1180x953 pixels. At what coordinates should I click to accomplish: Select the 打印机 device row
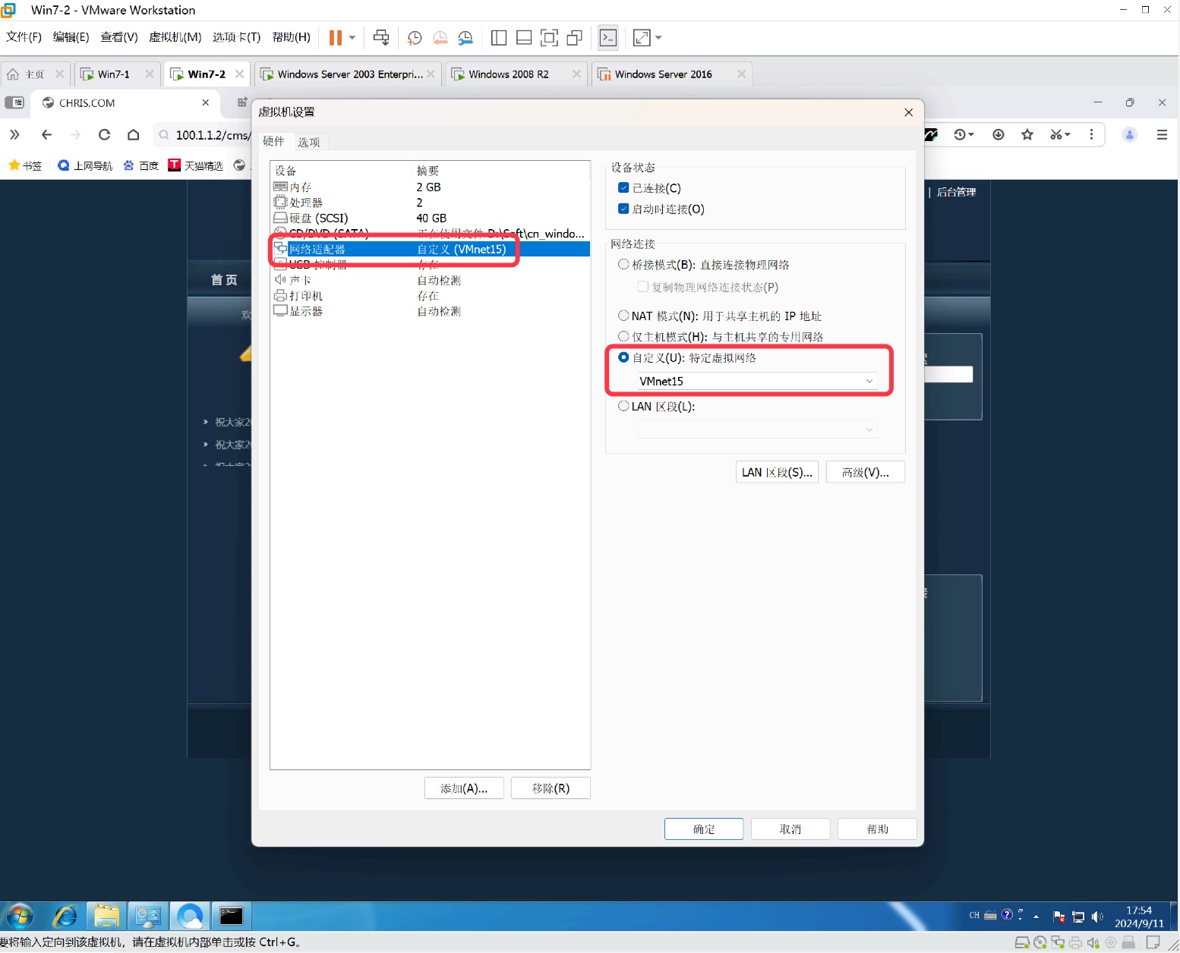(x=430, y=296)
